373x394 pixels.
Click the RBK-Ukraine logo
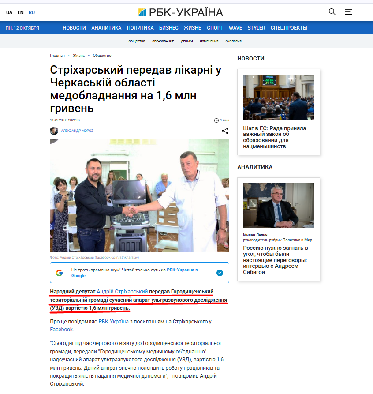pos(181,12)
